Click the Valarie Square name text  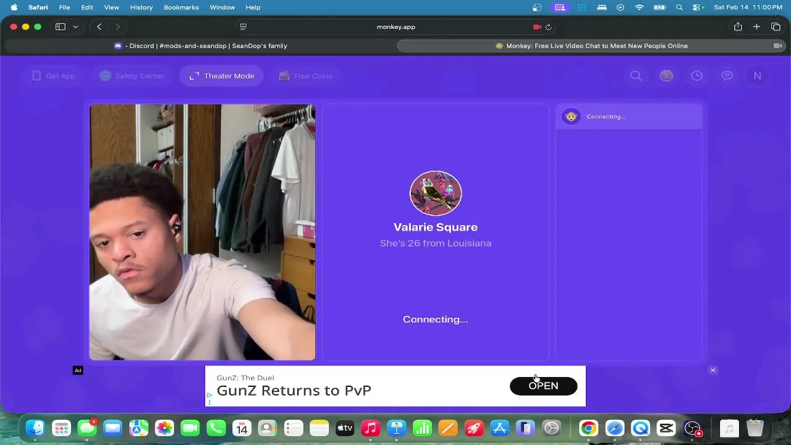pyautogui.click(x=436, y=227)
